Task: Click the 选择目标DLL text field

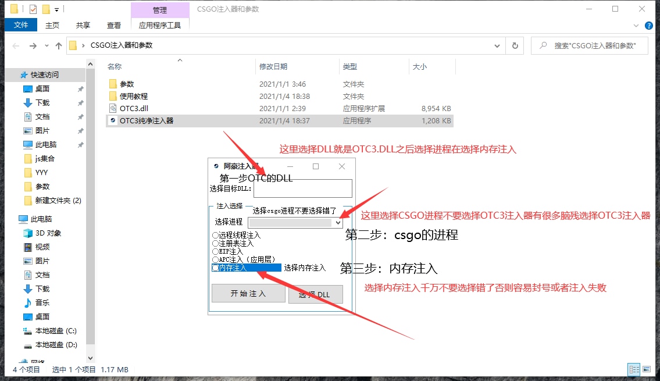Action: coord(303,188)
